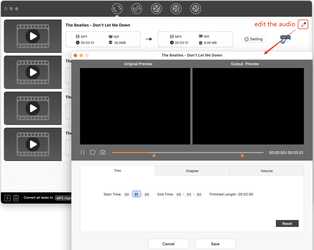Open the Convert tab icon in toolbar
This screenshot has height=250, width=314.
(117, 9)
